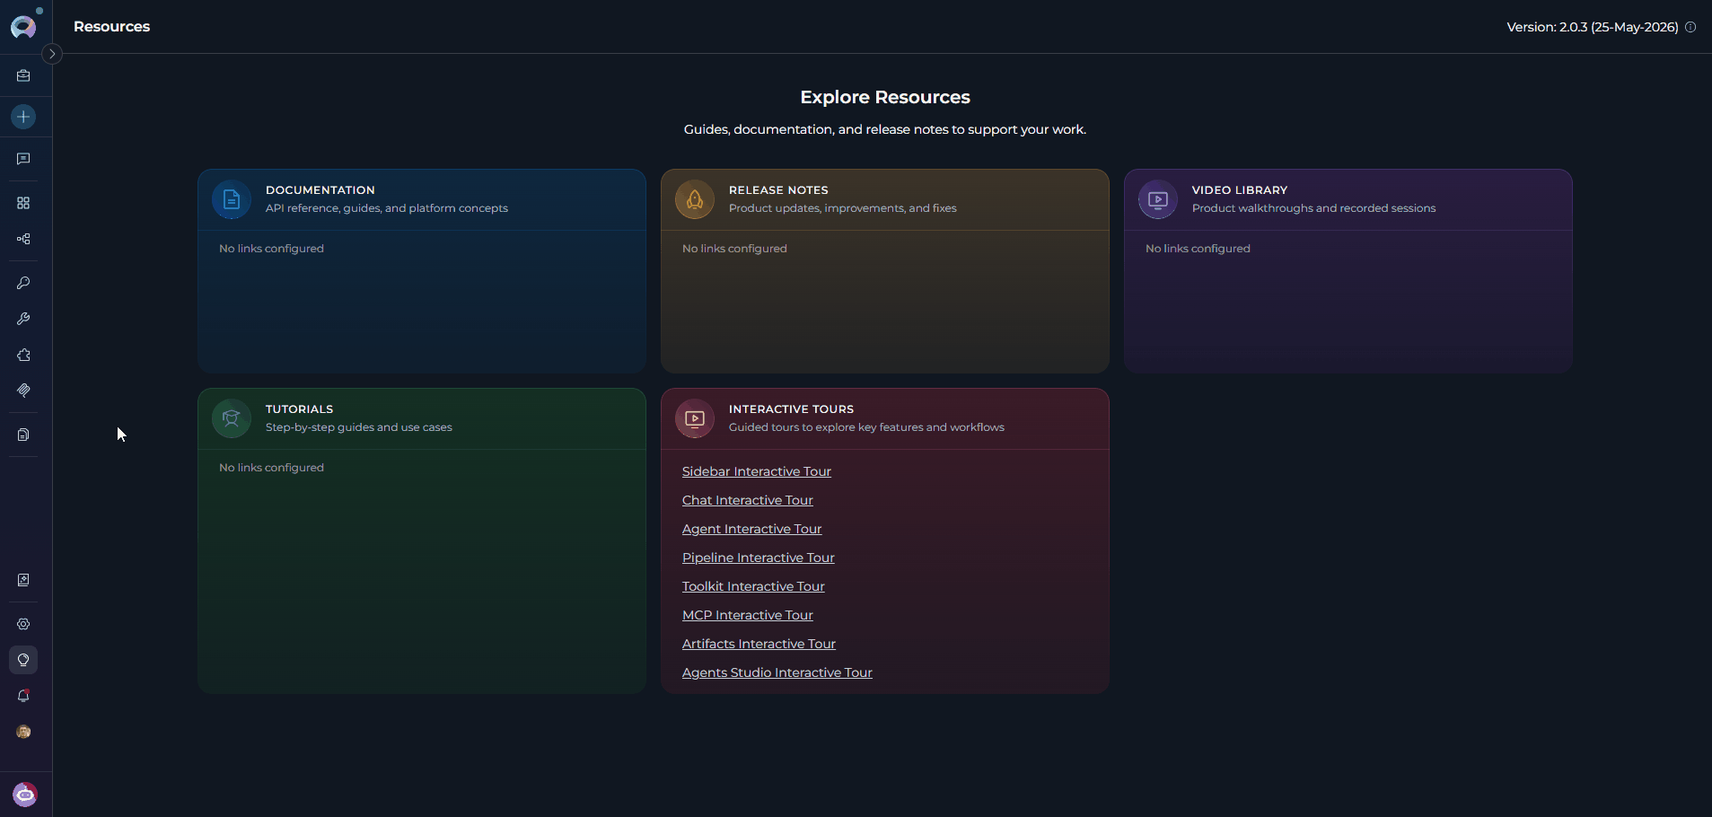This screenshot has height=817, width=1712.
Task: Click "Product walkthroughs and recorded sessions" text
Action: (x=1314, y=208)
